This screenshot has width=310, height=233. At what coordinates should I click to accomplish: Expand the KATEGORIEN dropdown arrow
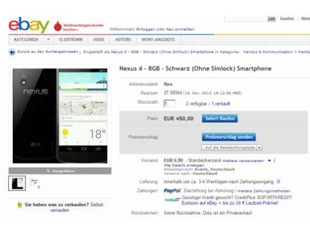(x=48, y=40)
